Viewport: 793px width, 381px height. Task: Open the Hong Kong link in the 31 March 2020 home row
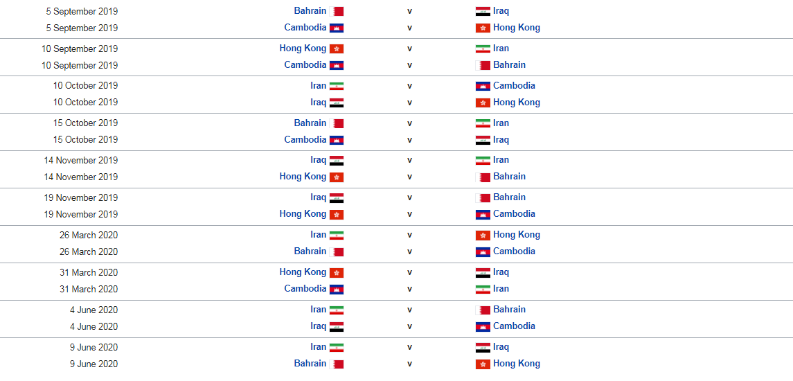(x=303, y=272)
